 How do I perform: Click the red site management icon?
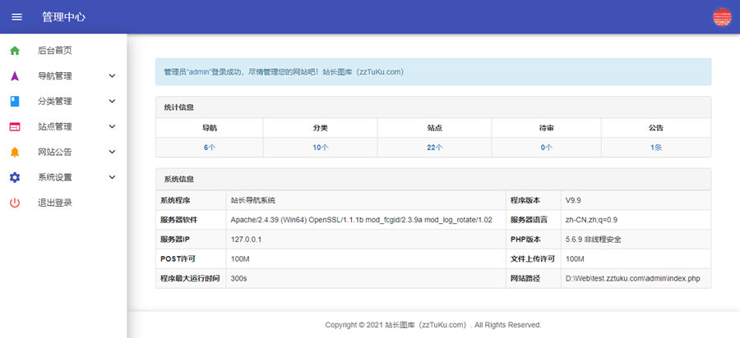[15, 127]
